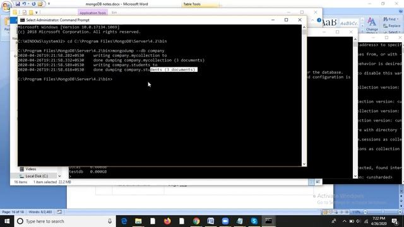The width and height of the screenshot is (404, 227).
Task: Click the Word zoom slider track
Action: 383,212
